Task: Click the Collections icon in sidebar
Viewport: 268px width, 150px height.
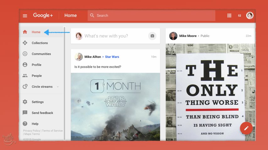Action: pos(25,43)
